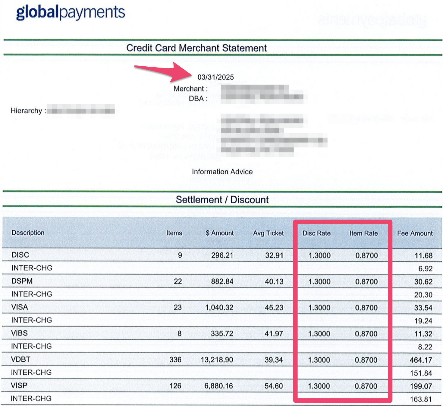Select the INTER-CHG label below DISC
Viewport: 443px width, 406px height.
click(32, 268)
